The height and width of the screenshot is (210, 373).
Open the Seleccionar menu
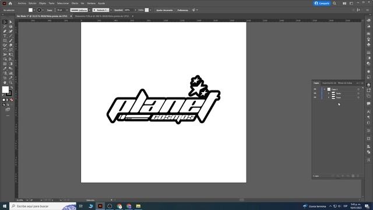[63, 3]
